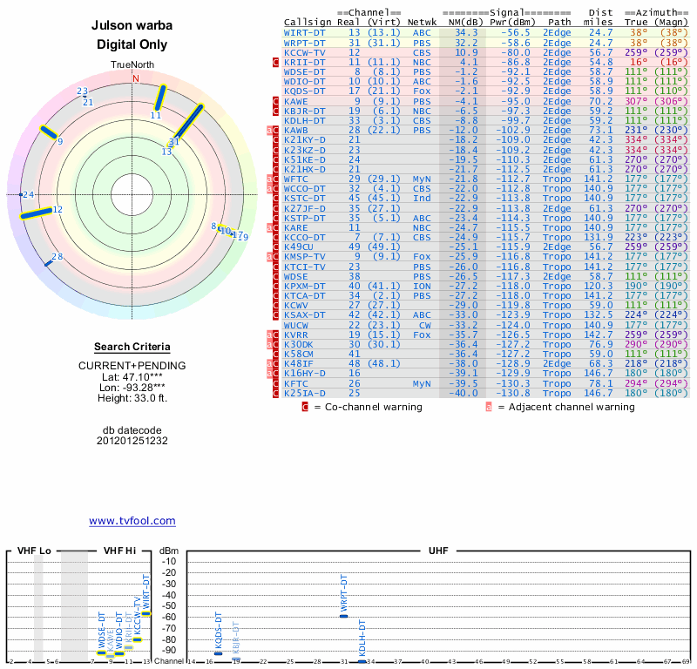
Task: Click the red co-channel warning legend icon
Action: 305,406
